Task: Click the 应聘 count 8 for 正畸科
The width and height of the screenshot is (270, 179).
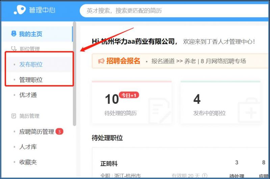Action: click(x=264, y=162)
